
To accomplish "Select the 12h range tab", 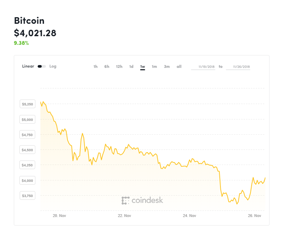I will [x=119, y=66].
